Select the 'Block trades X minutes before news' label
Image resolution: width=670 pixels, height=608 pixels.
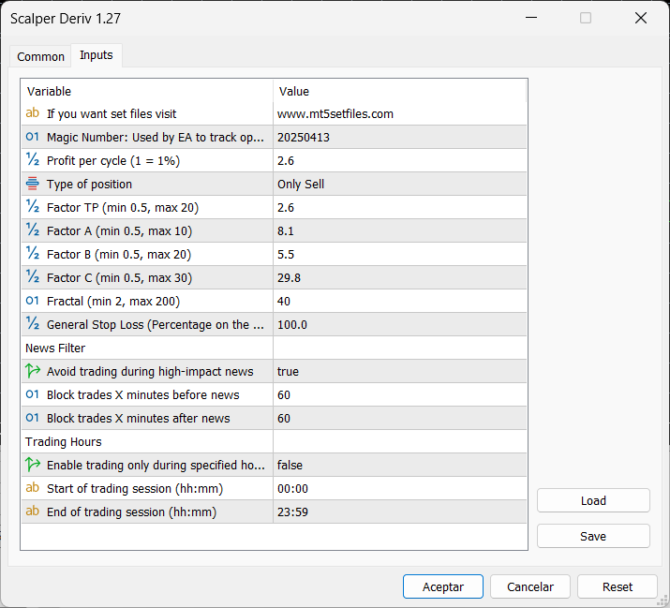pyautogui.click(x=142, y=394)
